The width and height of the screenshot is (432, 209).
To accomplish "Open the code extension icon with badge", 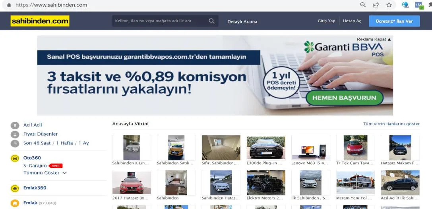I will pyautogui.click(x=419, y=5).
